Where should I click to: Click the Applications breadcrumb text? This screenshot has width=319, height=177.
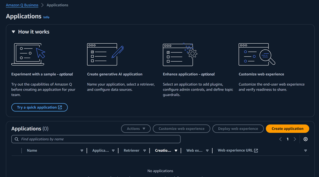[x=58, y=5]
